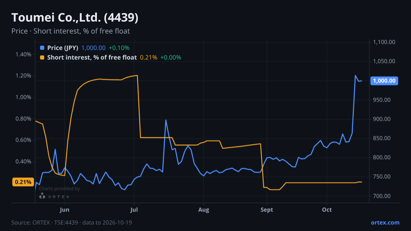Click the orange Short interest legend swatch
This screenshot has width=411, height=231.
point(42,57)
